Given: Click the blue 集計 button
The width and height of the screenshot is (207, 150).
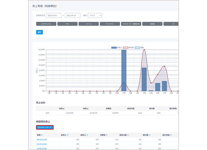Looking at the screenshot, I should click(40, 32).
